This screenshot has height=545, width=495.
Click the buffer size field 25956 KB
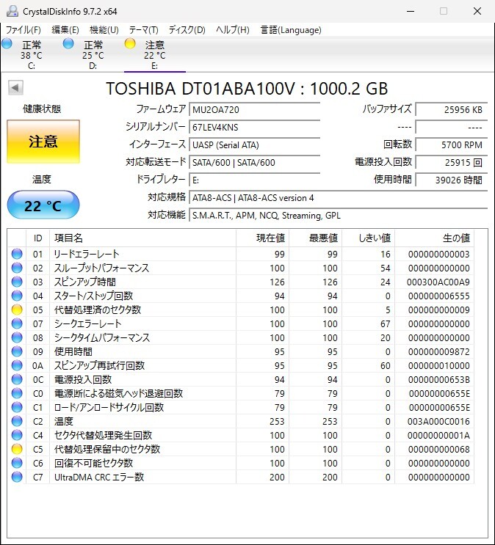tap(452, 110)
